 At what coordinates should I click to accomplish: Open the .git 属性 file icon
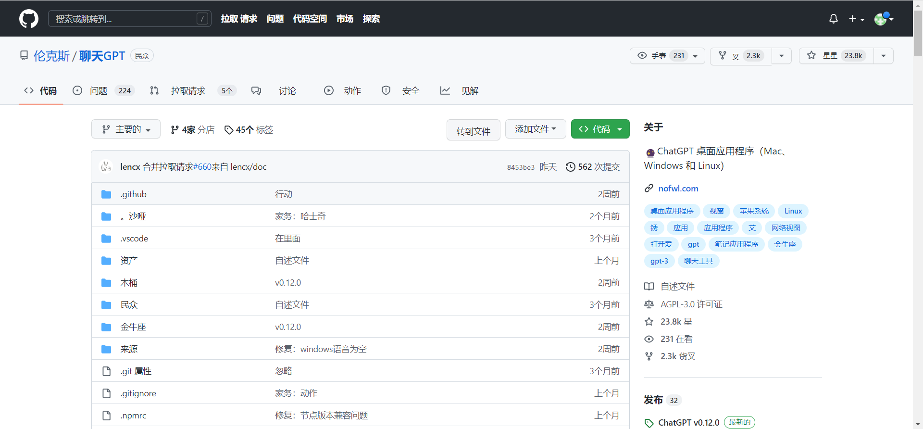click(106, 371)
